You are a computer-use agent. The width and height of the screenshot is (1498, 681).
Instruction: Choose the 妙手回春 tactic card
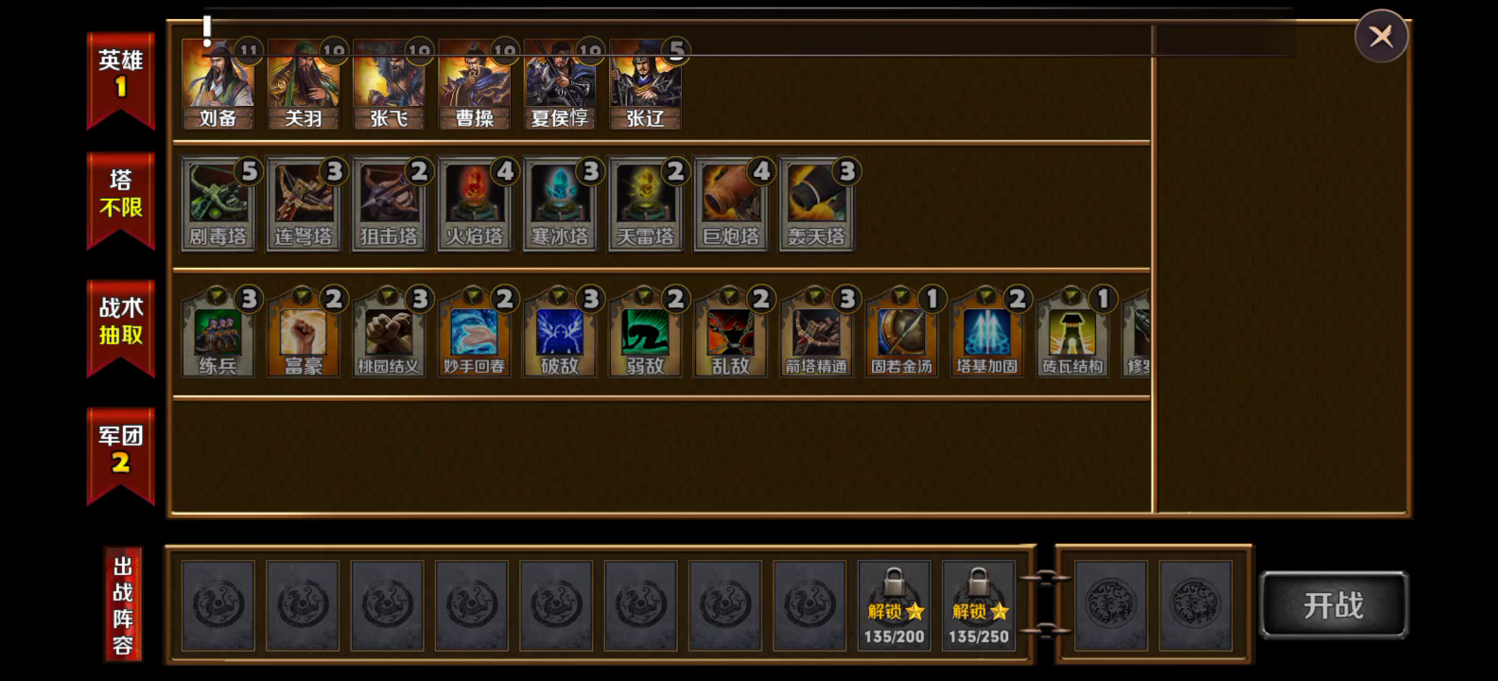tap(474, 333)
